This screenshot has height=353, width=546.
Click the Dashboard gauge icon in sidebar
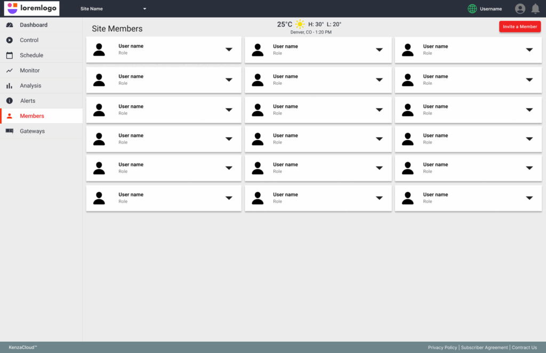[x=10, y=25]
